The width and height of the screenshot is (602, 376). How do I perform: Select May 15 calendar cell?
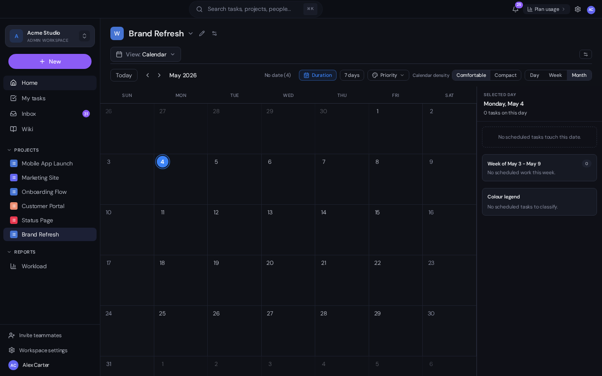(395, 230)
